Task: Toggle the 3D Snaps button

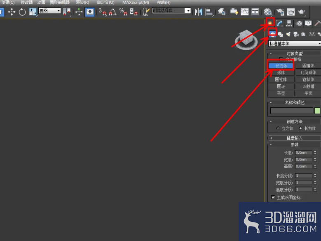Action: click(x=102, y=12)
